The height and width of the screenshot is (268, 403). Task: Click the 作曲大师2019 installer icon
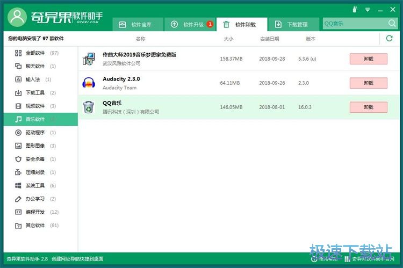(89, 59)
